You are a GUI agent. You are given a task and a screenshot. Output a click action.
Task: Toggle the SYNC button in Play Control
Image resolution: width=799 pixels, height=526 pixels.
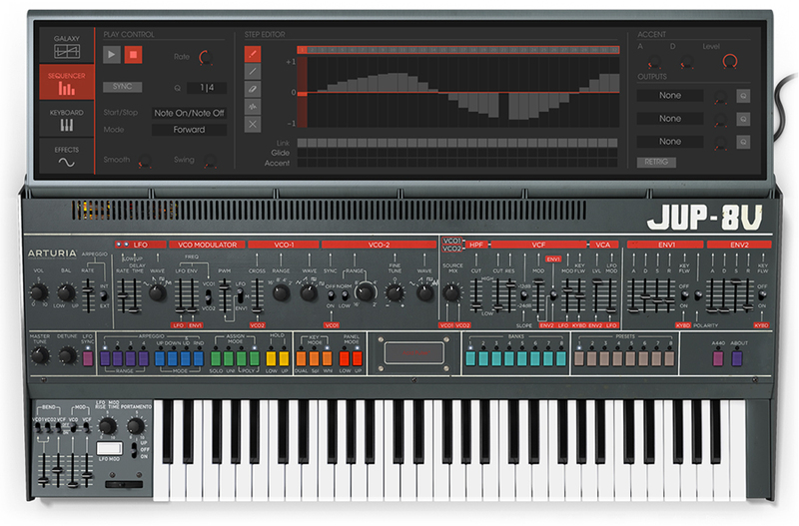122,87
